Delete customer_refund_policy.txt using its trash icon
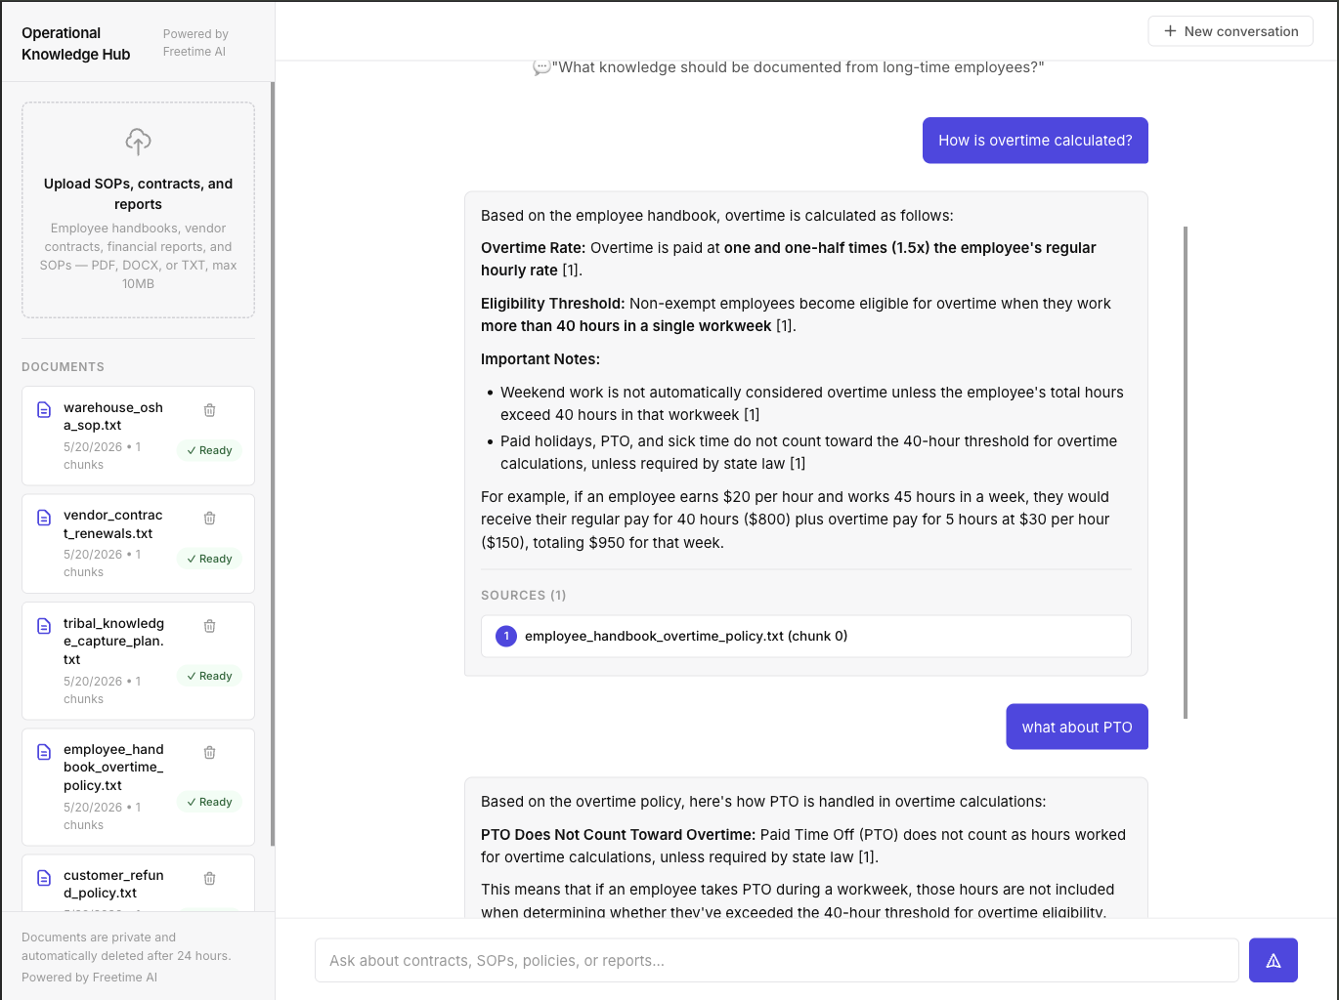 point(209,878)
